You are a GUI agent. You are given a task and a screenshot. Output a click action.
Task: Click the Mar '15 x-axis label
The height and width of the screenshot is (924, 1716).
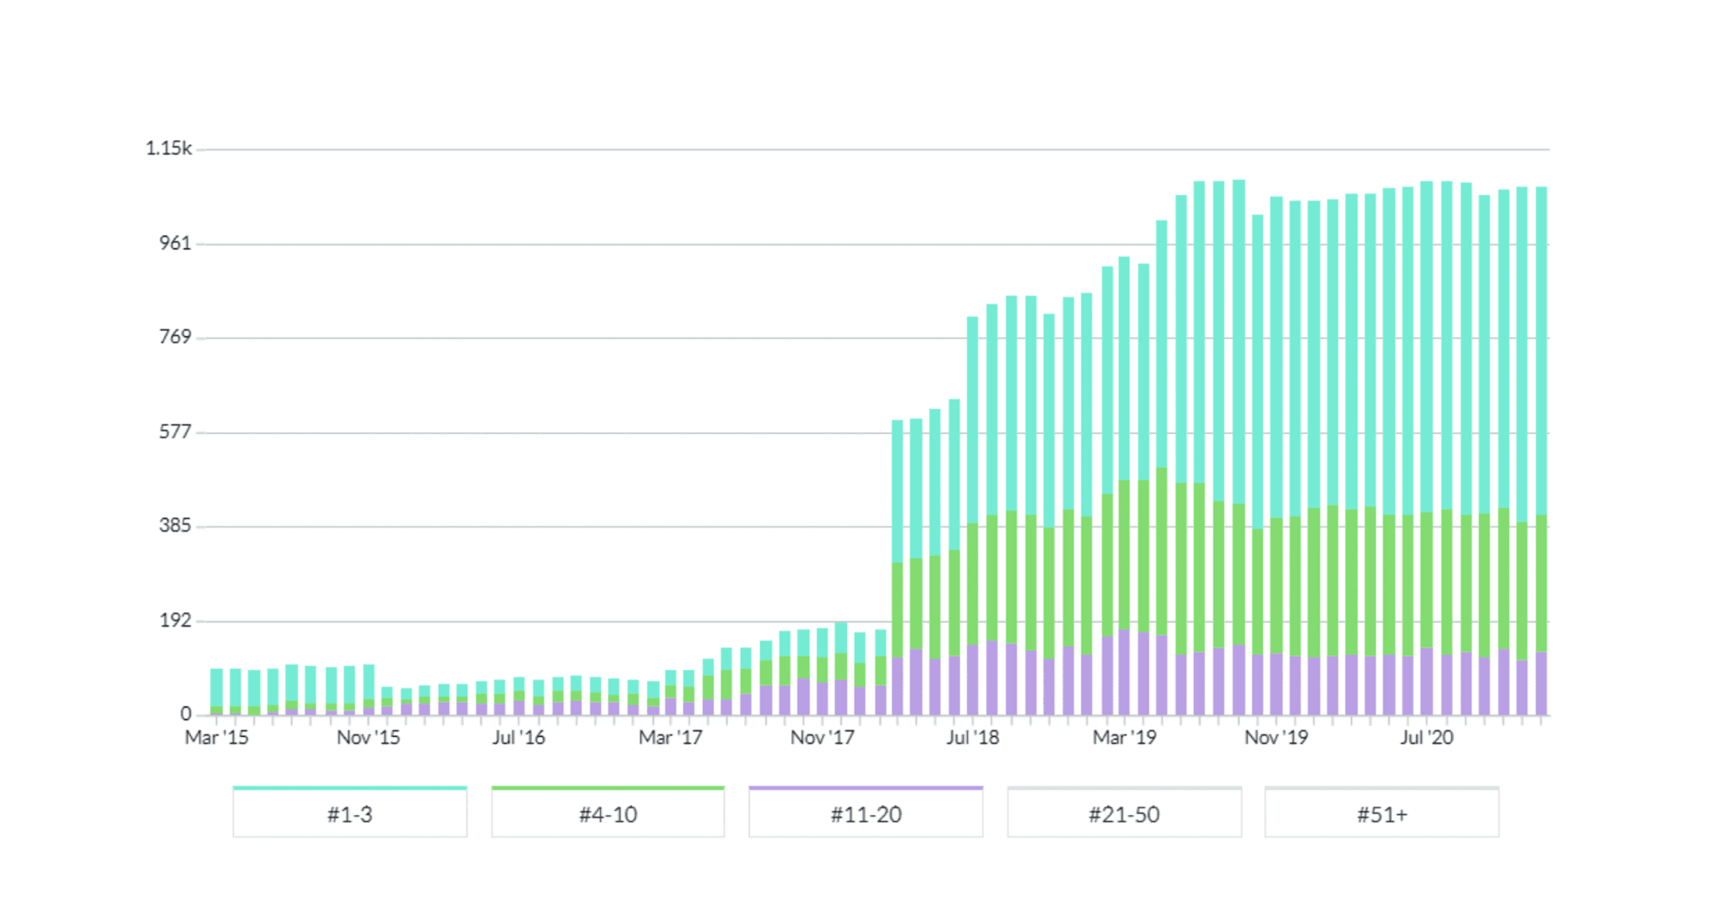pyautogui.click(x=216, y=737)
